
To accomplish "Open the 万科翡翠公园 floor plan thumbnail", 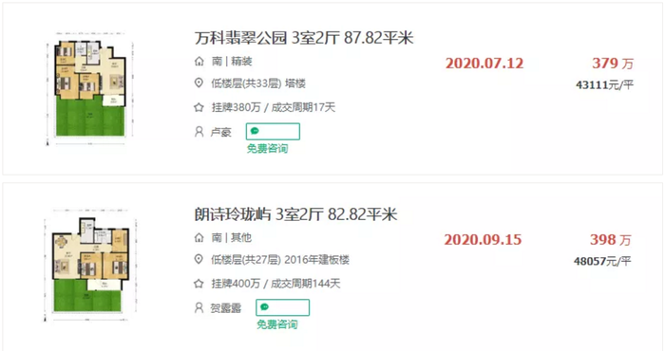I will click(90, 88).
